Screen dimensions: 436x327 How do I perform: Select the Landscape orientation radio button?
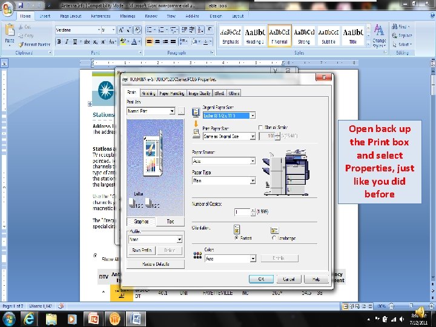[274, 238]
